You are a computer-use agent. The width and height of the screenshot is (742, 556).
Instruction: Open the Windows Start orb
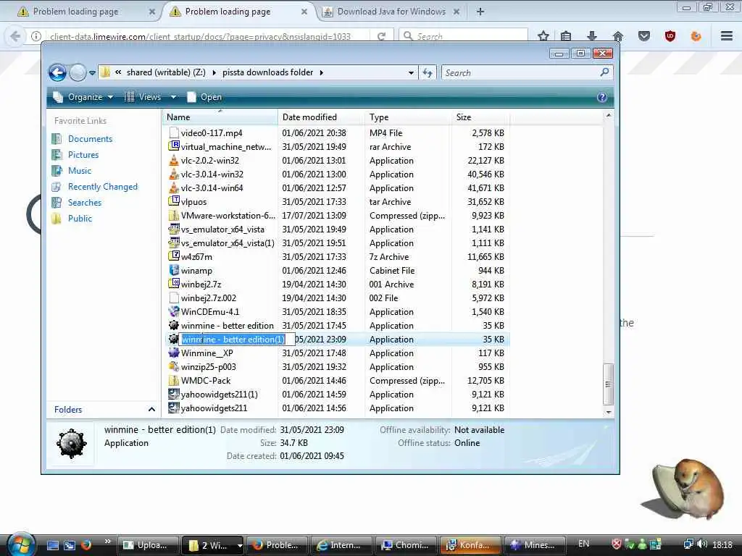22,544
